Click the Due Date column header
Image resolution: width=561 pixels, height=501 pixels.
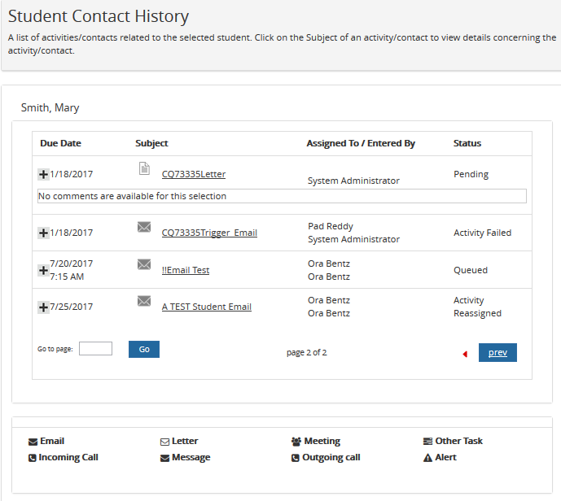(60, 143)
